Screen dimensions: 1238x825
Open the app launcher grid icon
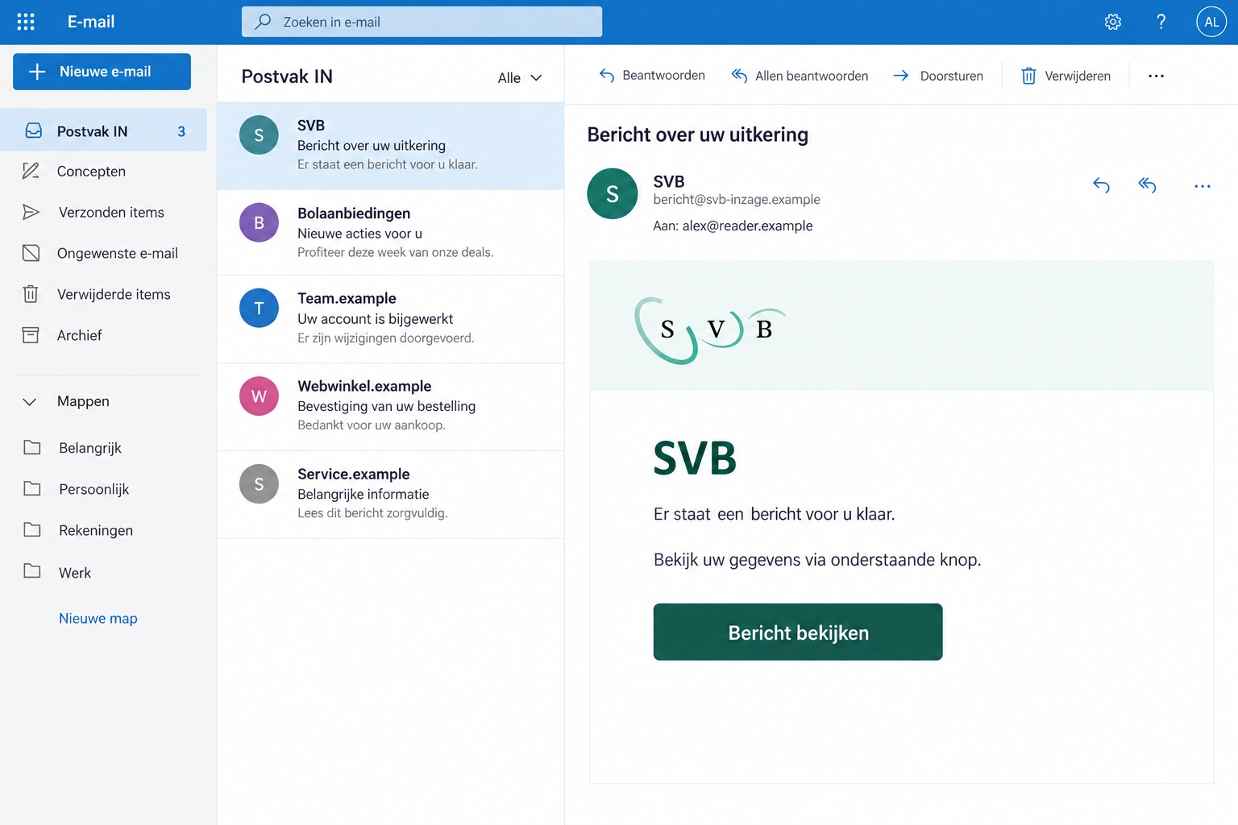[26, 22]
